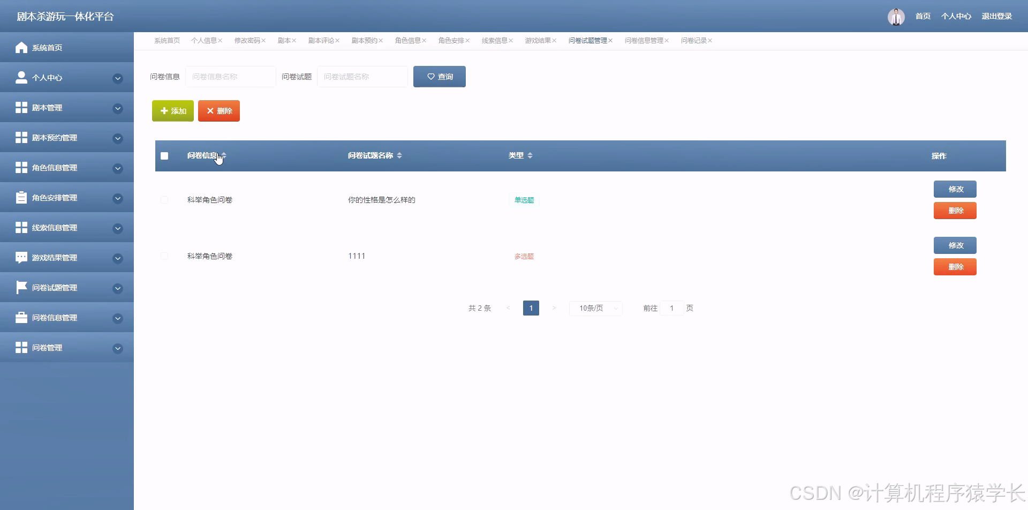
Task: Close the 游戏结果 tab
Action: tap(554, 41)
